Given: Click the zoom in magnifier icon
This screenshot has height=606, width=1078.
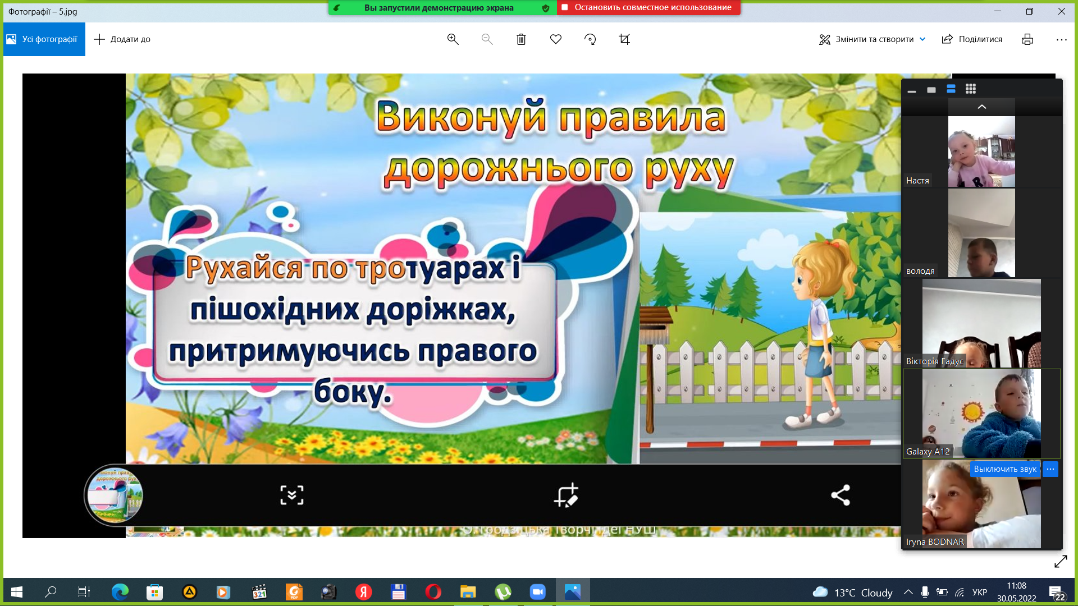Looking at the screenshot, I should [453, 39].
